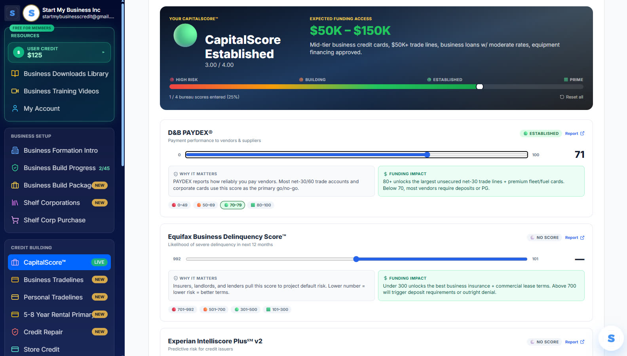Click the Shelf Corporations books icon
The image size is (627, 356).
coord(15,203)
